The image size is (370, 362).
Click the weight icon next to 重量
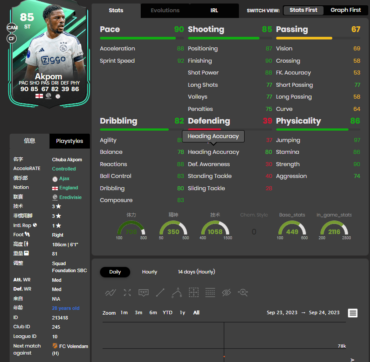click(x=26, y=253)
